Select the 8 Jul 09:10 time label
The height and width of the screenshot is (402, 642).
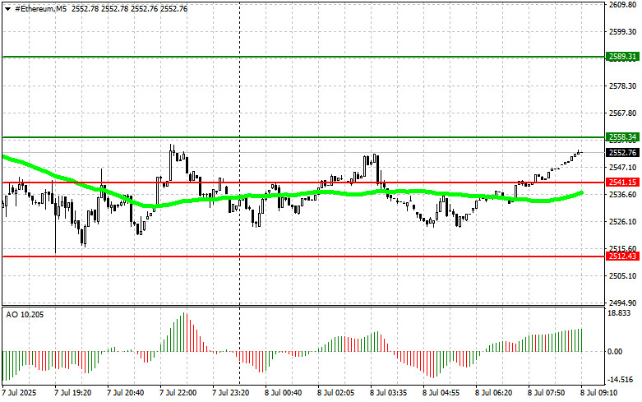[x=598, y=393]
